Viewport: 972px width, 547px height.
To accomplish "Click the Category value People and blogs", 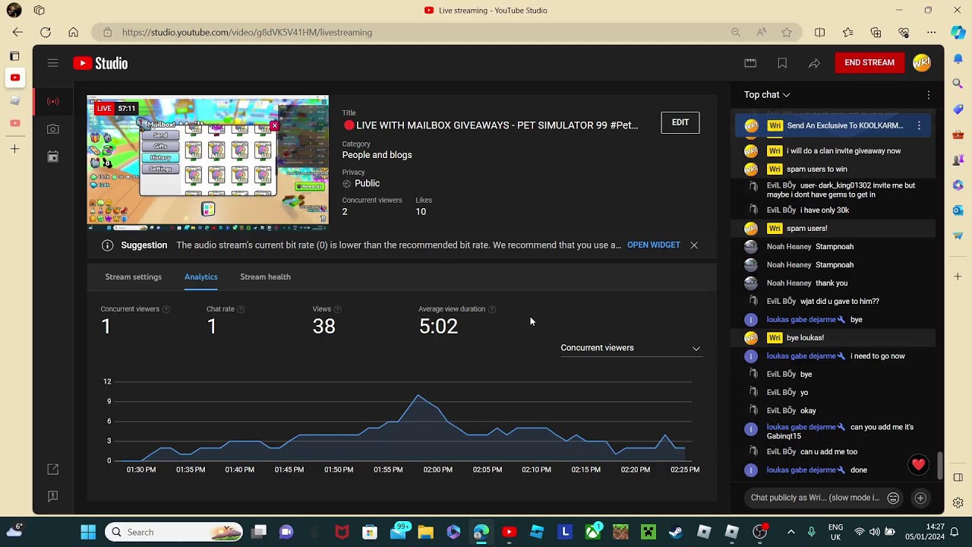I will click(x=377, y=155).
